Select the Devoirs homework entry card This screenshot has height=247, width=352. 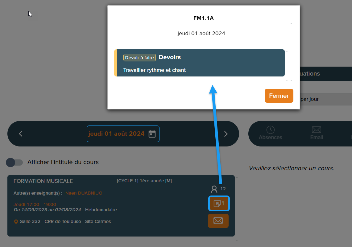(x=201, y=63)
